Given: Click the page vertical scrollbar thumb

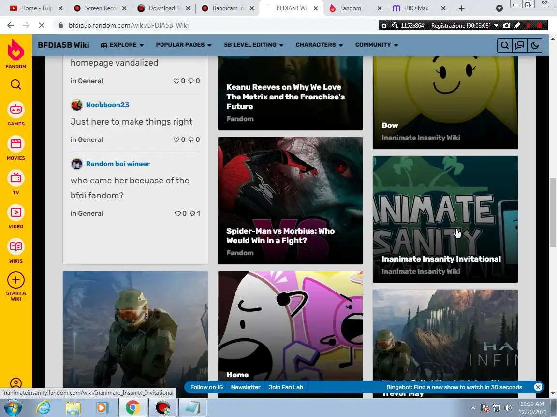Looking at the screenshot, I should [x=553, y=212].
